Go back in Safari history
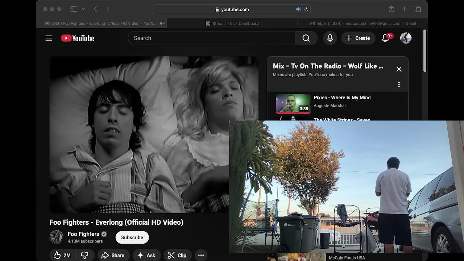 (95, 9)
